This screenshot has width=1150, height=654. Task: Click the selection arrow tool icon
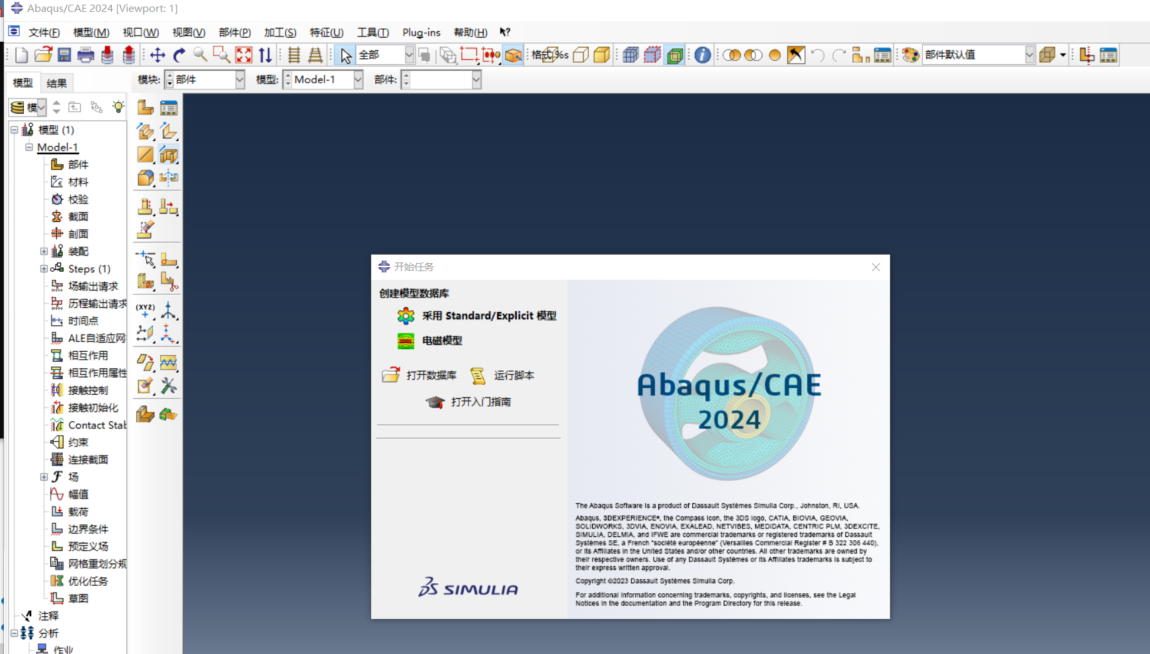(x=345, y=55)
